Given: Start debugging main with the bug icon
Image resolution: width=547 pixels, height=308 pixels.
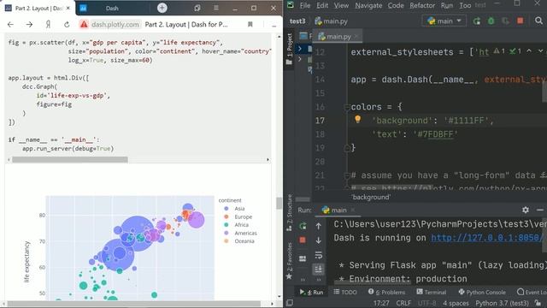Looking at the screenshot, I should (491, 21).
